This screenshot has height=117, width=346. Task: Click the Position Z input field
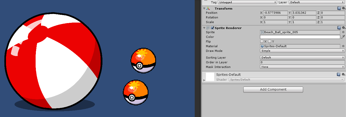point(333,13)
